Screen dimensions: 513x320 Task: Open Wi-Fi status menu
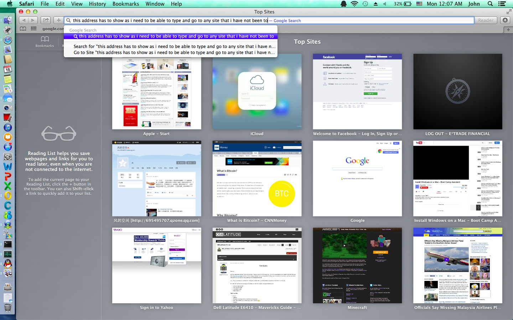[x=354, y=4]
